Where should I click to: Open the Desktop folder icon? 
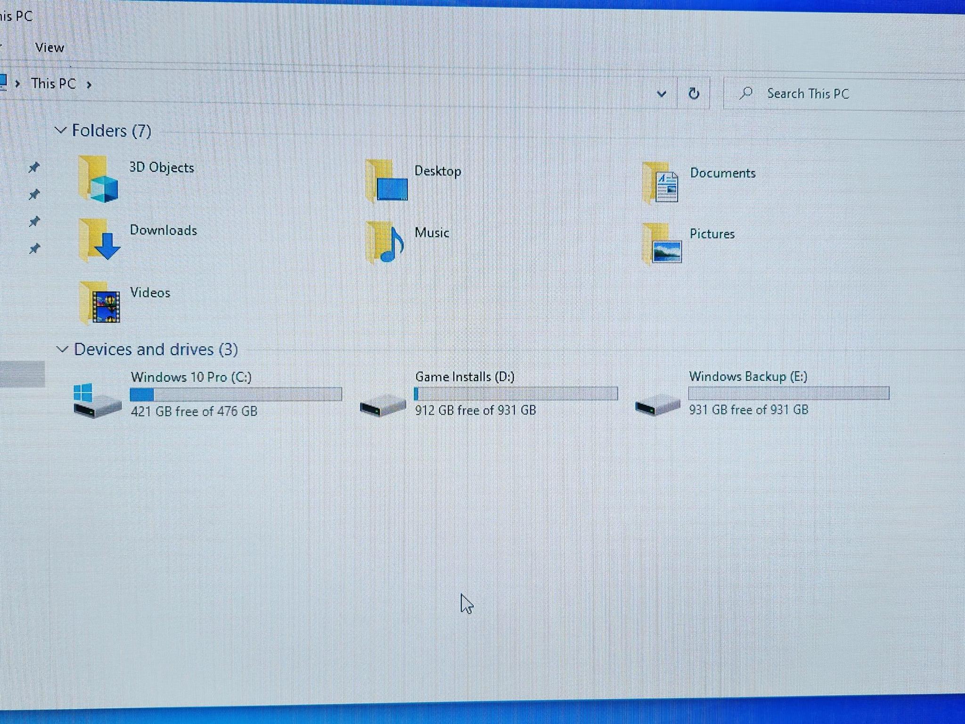386,181
